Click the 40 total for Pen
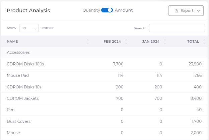The image size is (209, 140). tap(199, 110)
